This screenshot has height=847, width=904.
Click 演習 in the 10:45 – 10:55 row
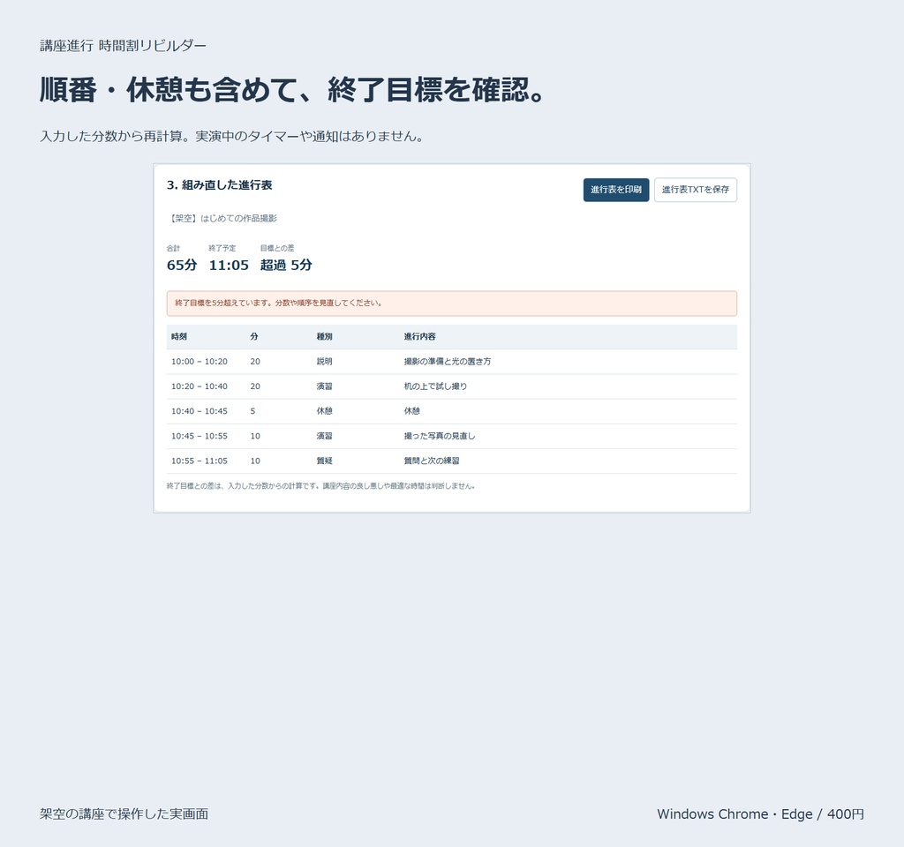pos(324,436)
